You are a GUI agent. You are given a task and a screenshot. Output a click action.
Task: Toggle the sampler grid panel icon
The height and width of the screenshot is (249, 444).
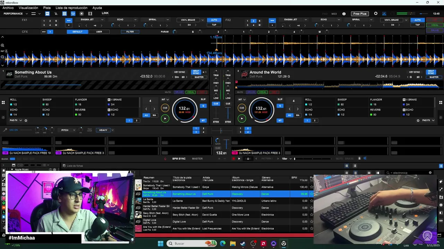[x=65, y=14]
